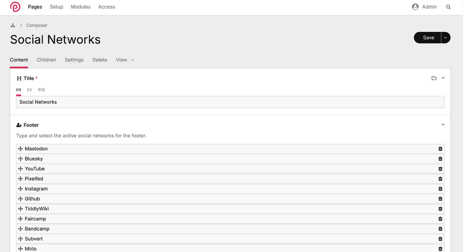
Task: Switch Title language to ES
Action: (x=29, y=90)
